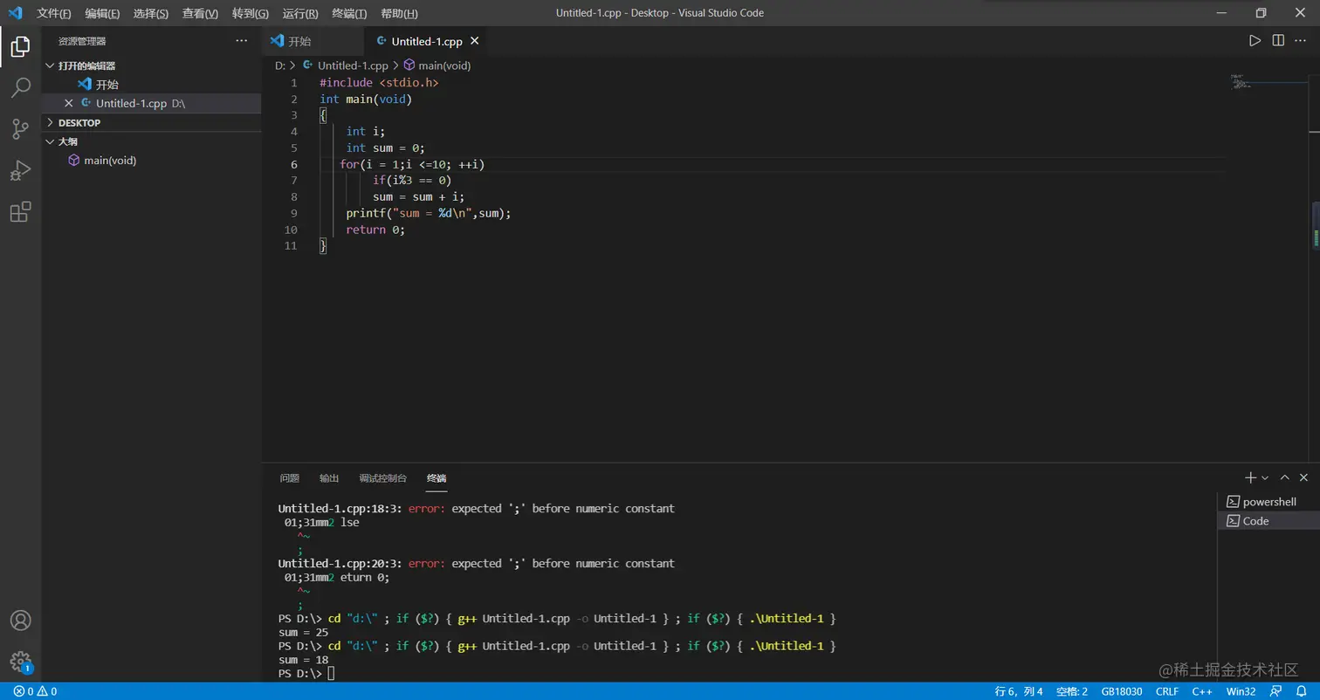1320x700 pixels.
Task: Change indentation via 空格: 2
Action: click(x=1072, y=691)
